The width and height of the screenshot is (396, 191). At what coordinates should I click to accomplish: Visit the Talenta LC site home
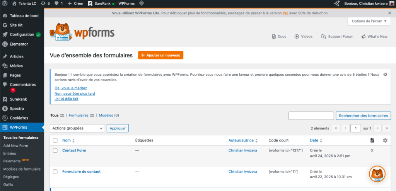tap(24, 3)
